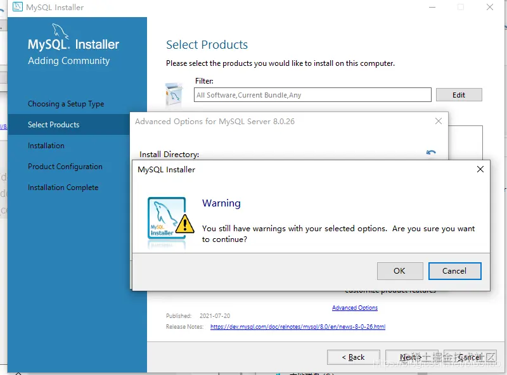
Task: Proceed with the Next button
Action: click(x=411, y=357)
